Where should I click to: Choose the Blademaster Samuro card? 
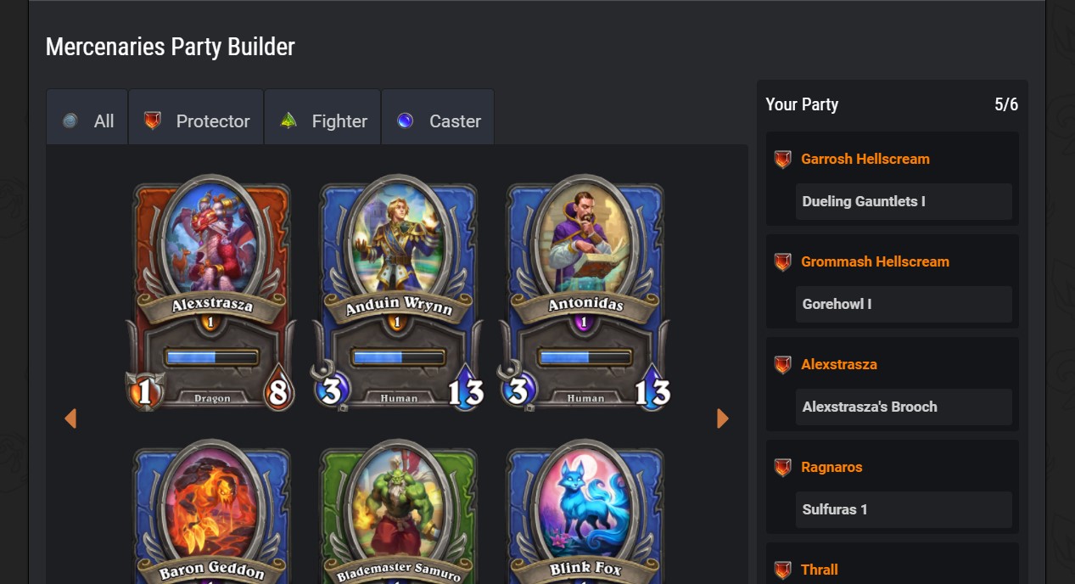[398, 512]
